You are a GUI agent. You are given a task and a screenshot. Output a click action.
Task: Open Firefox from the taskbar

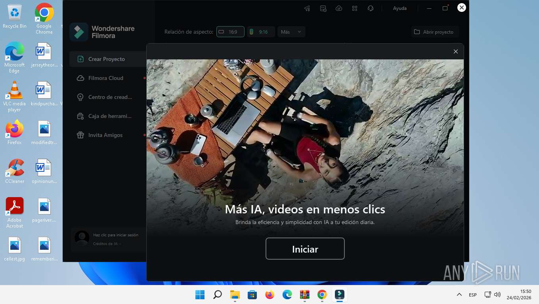[x=270, y=294]
